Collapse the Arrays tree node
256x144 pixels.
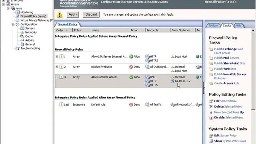[3, 4]
